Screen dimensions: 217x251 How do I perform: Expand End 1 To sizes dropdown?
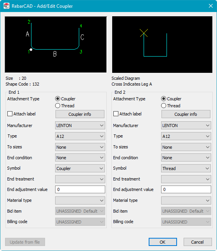point(80,147)
